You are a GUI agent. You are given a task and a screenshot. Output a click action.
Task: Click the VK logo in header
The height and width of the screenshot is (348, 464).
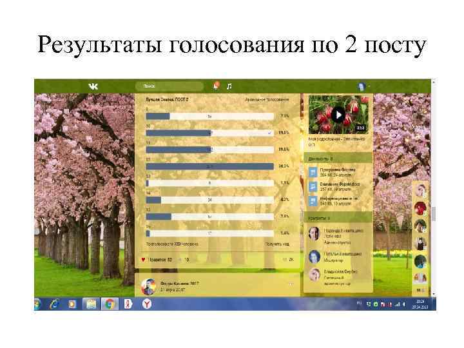(93, 86)
